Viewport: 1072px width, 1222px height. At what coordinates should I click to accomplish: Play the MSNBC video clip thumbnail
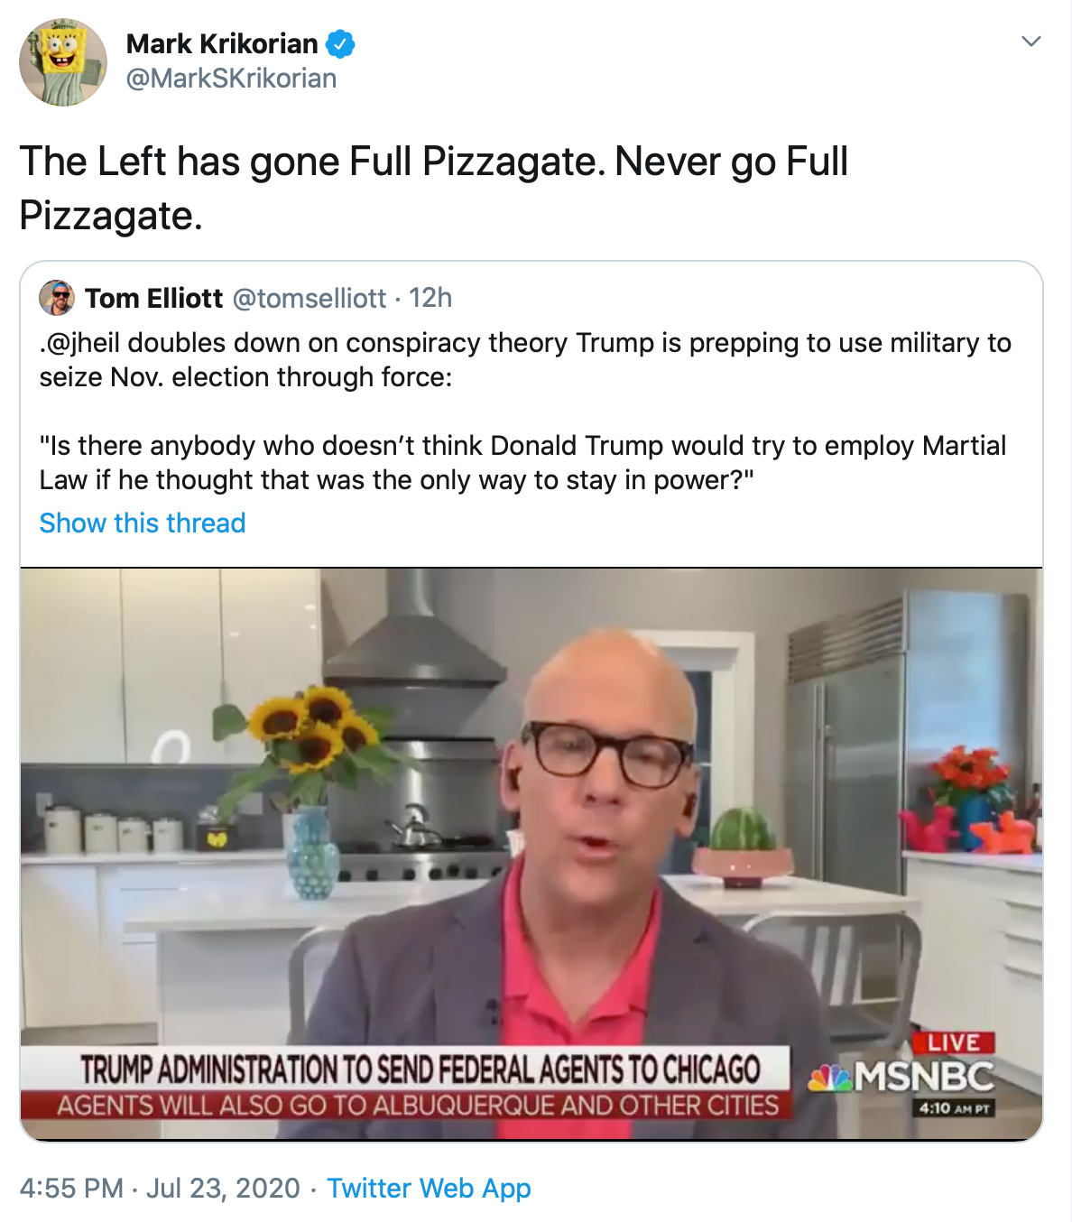(x=531, y=854)
